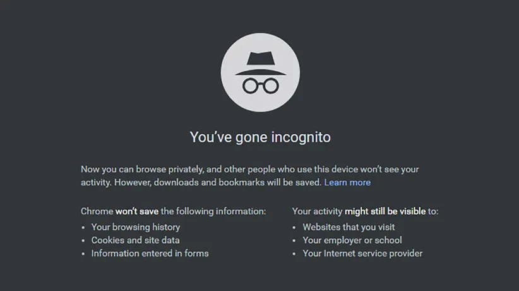Viewport: 519px width, 291px height.
Task: Select the "Cookies and site data" list item
Action: 135,240
